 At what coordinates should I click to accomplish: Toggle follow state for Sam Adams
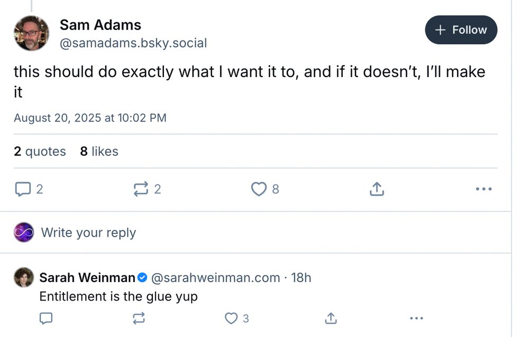click(461, 30)
